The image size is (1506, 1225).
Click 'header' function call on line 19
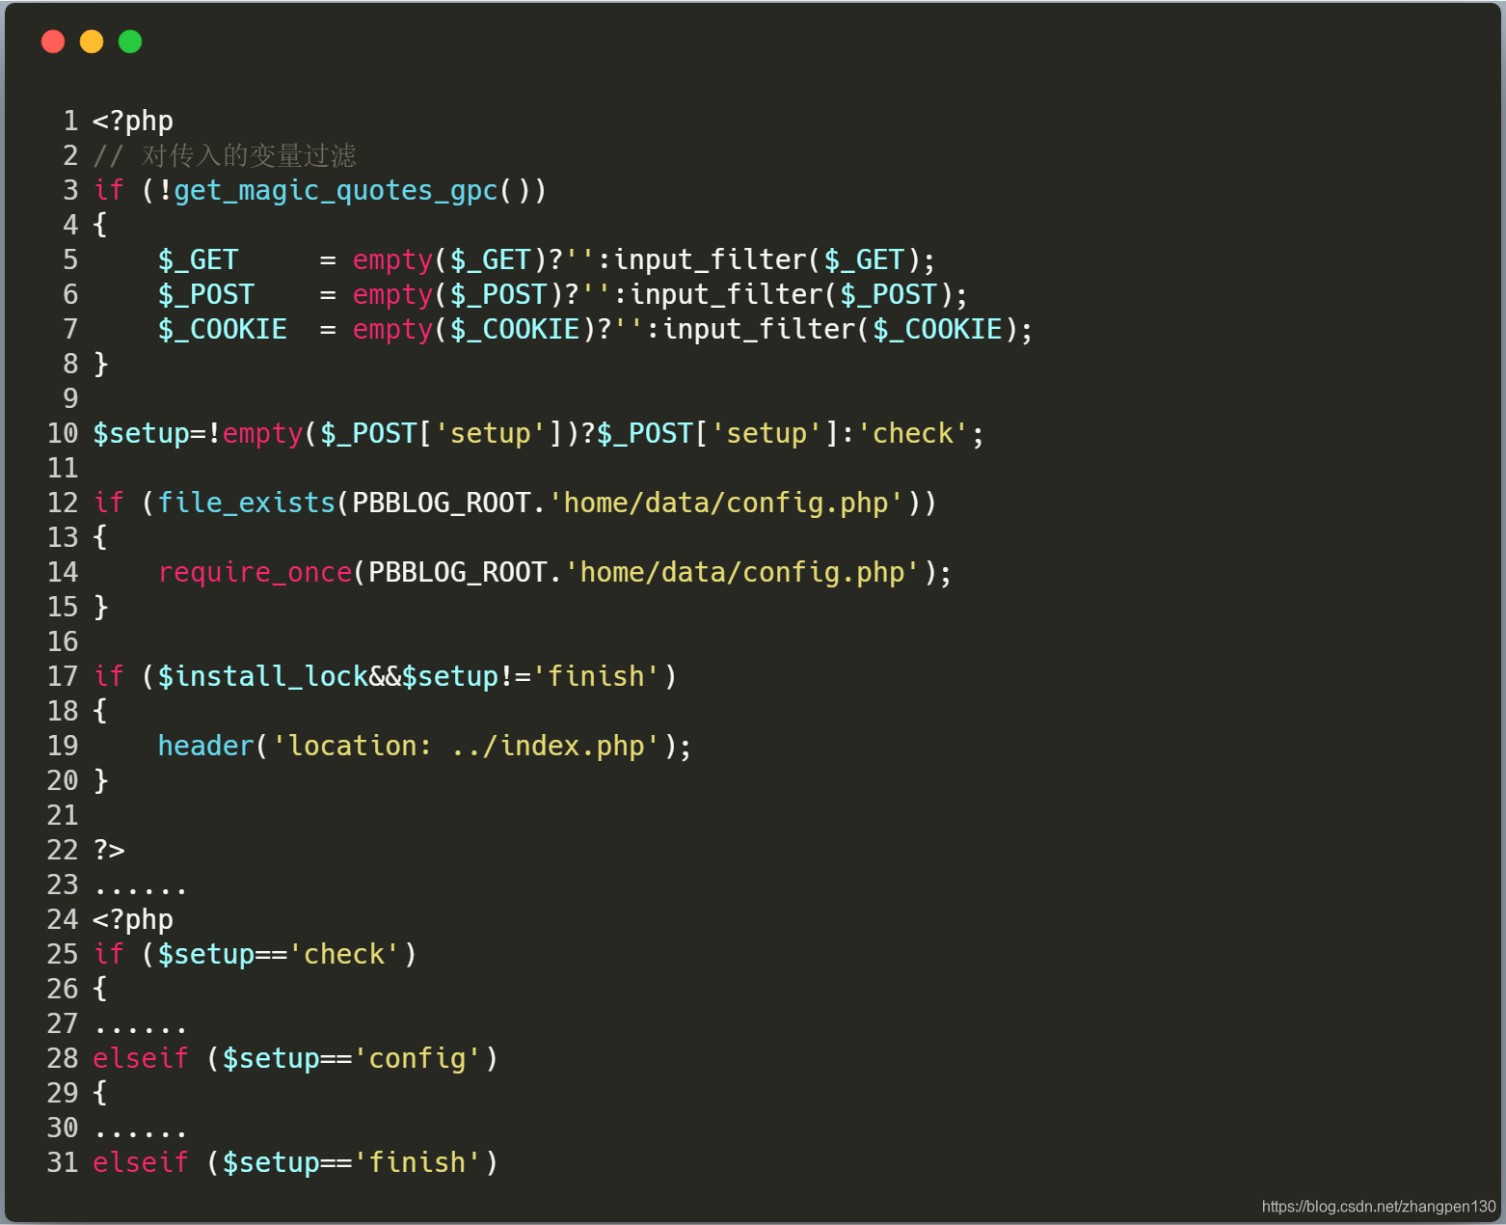[206, 747]
